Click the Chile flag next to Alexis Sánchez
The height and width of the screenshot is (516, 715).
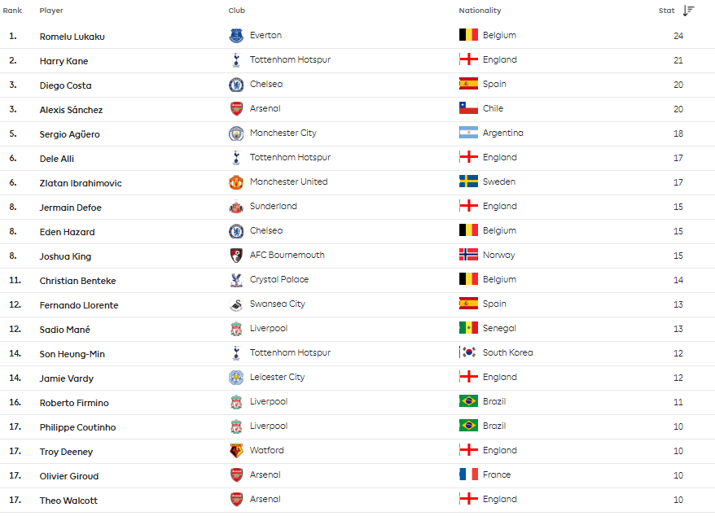click(468, 108)
